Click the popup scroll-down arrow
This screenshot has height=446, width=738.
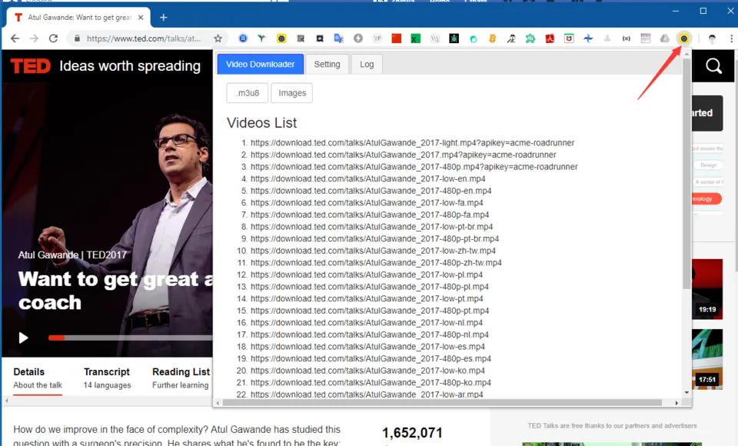click(x=686, y=392)
